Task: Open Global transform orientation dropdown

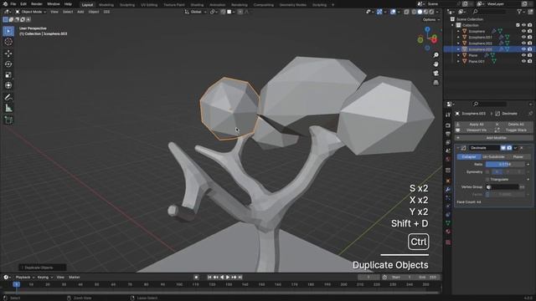Action: pos(196,12)
